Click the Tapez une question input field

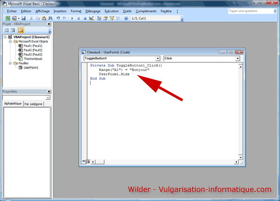tap(250, 11)
